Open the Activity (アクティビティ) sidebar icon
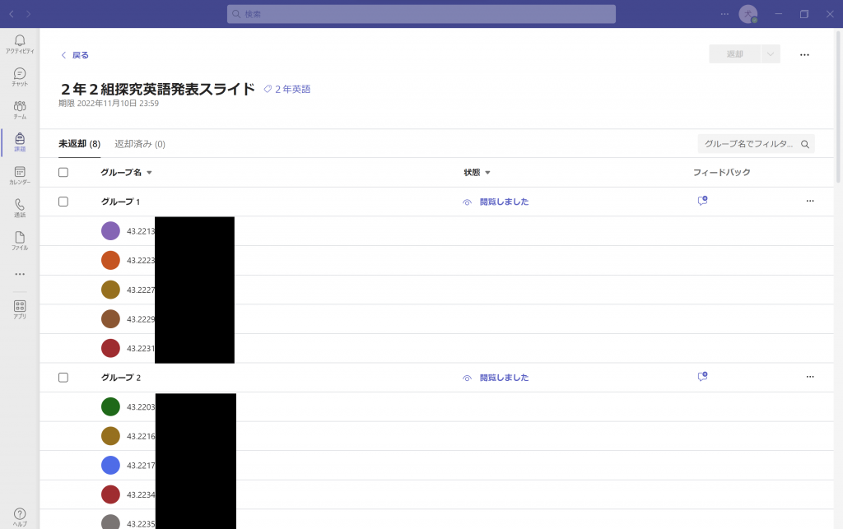Screen dimensions: 843x529 coord(20,44)
